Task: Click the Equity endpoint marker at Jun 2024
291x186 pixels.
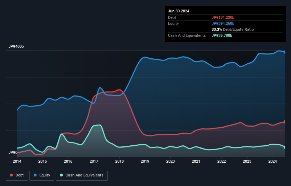Action: (285, 52)
